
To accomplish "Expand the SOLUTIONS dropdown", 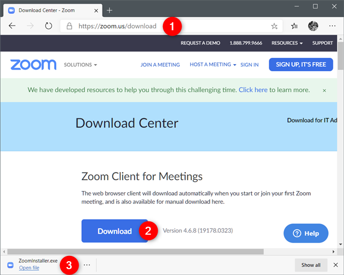I will (x=80, y=65).
